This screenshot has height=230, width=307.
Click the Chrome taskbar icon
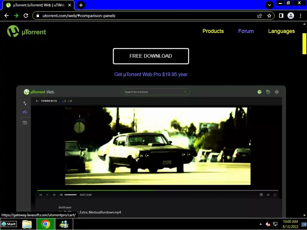(x=46, y=224)
